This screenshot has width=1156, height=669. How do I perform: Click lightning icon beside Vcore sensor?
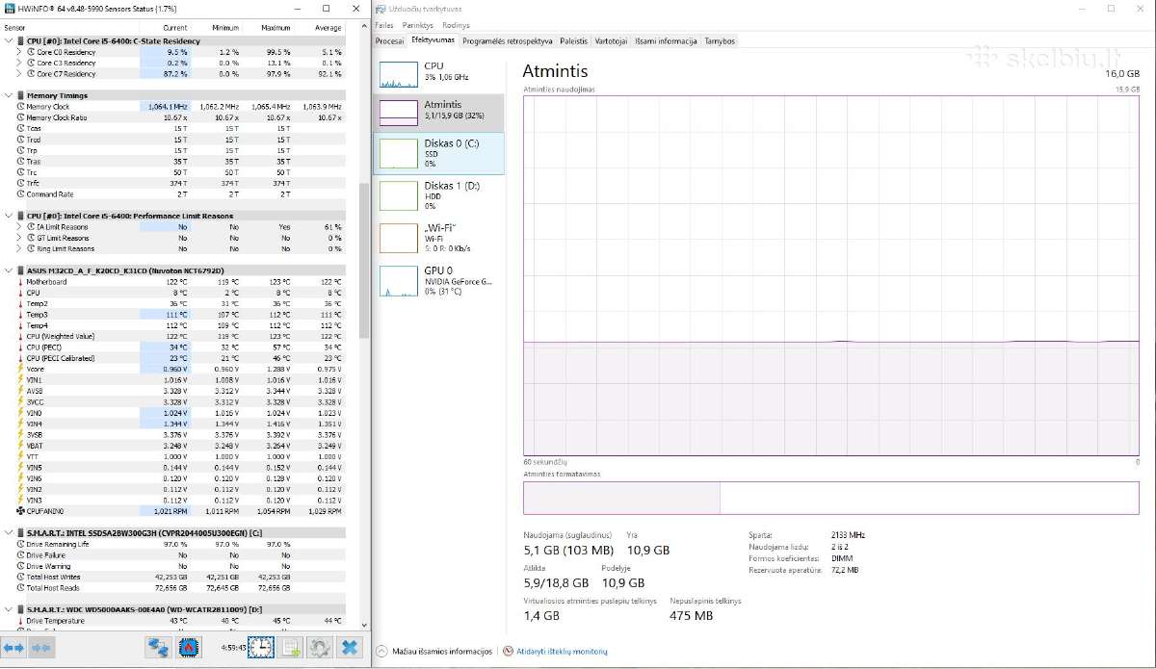[x=21, y=369]
